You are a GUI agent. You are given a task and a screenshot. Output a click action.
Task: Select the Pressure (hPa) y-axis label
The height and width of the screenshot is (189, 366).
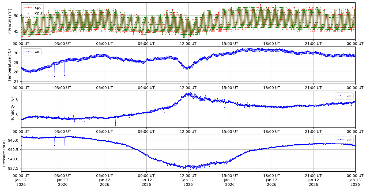point(4,153)
